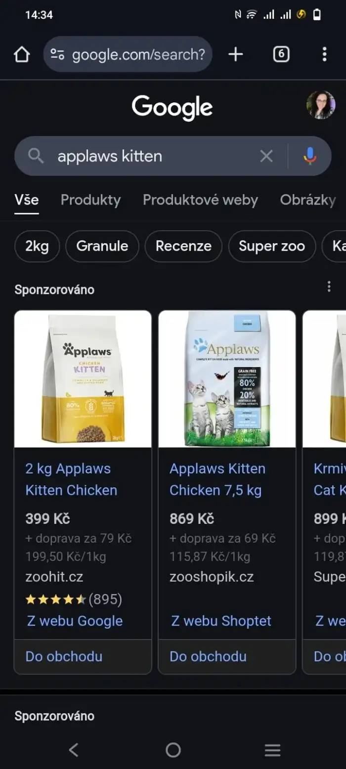Open tab switcher showing 6 tabs

281,54
